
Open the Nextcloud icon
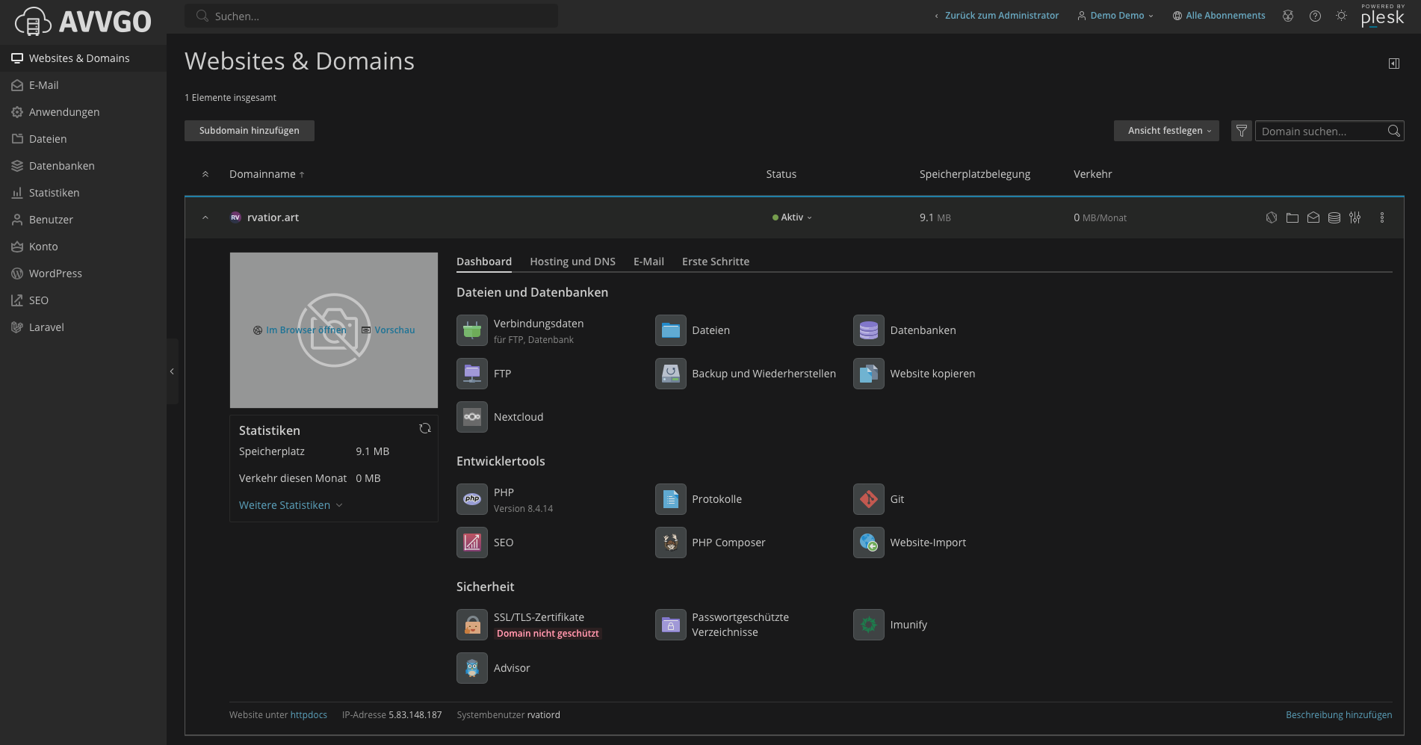click(x=471, y=417)
